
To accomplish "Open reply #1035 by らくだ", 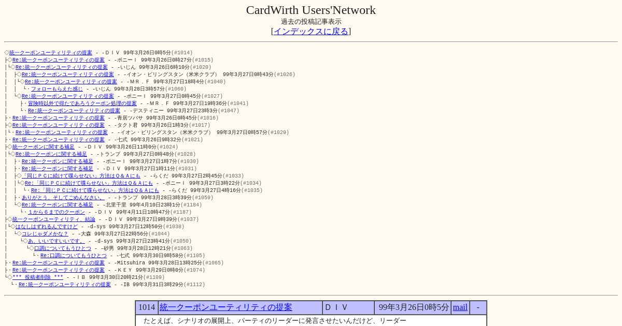I will [x=95, y=190].
